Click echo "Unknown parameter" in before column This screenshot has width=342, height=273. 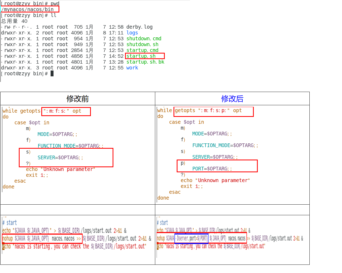coord(60,169)
